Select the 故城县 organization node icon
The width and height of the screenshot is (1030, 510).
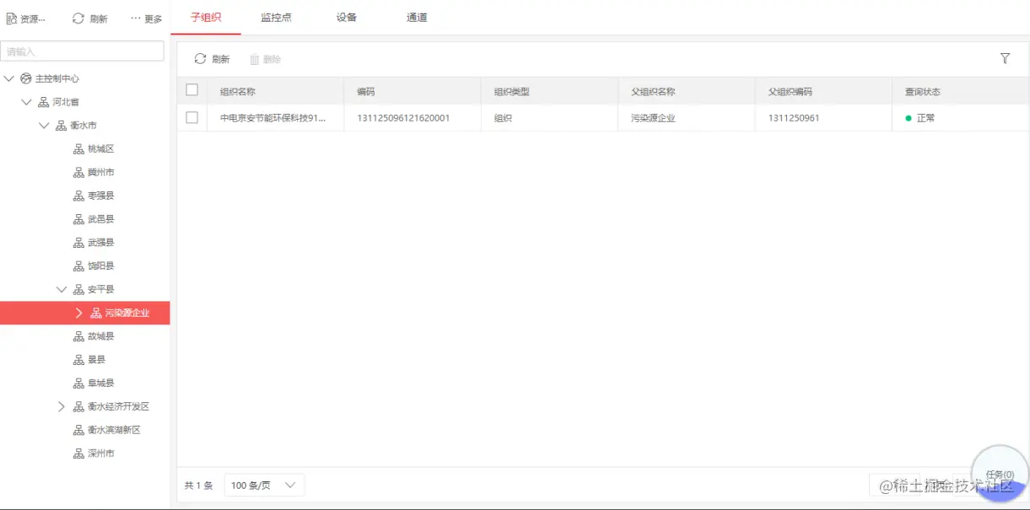[x=79, y=336]
